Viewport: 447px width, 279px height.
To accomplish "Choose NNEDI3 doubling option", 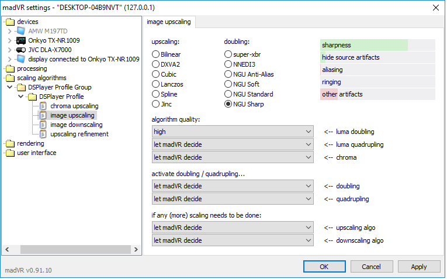I will pyautogui.click(x=228, y=64).
